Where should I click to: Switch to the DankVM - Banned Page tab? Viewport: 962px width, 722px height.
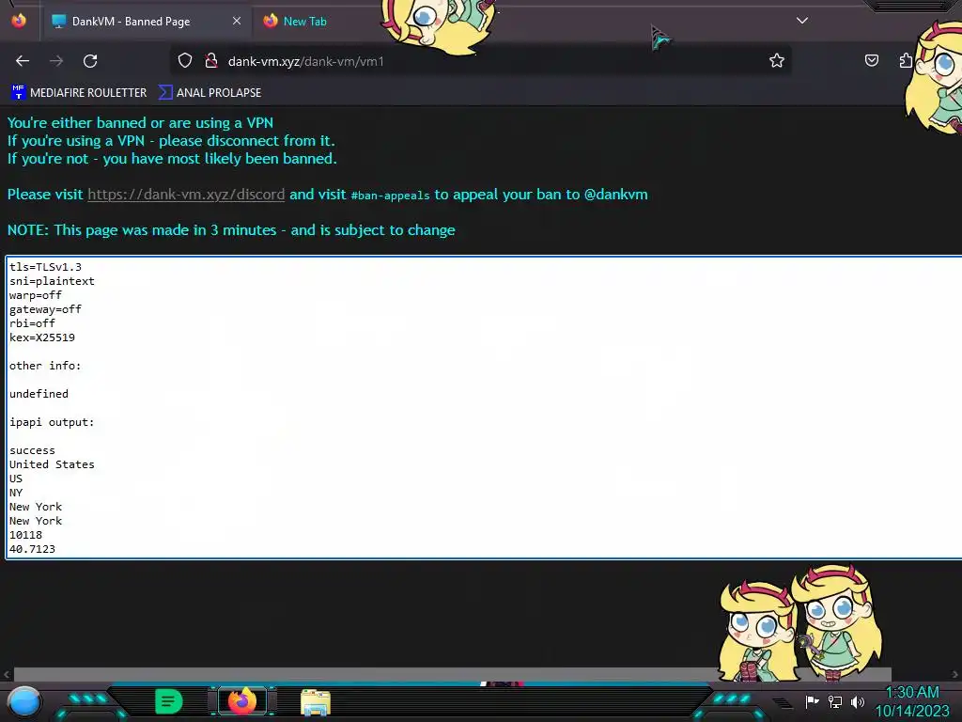[146, 22]
